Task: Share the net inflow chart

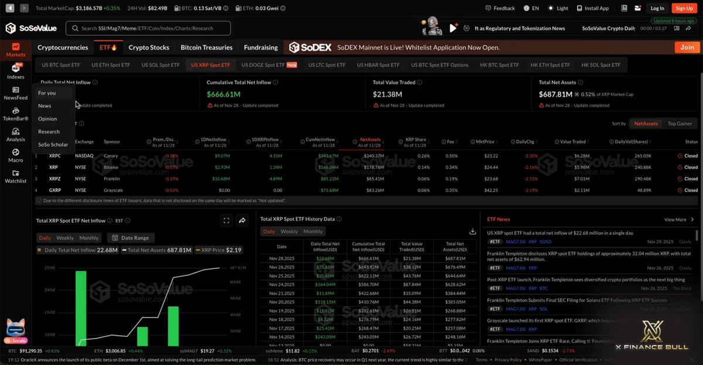Action: pyautogui.click(x=242, y=221)
